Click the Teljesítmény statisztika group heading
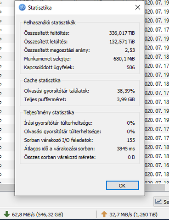Viewport: 169px width, 220px height. (x=49, y=113)
